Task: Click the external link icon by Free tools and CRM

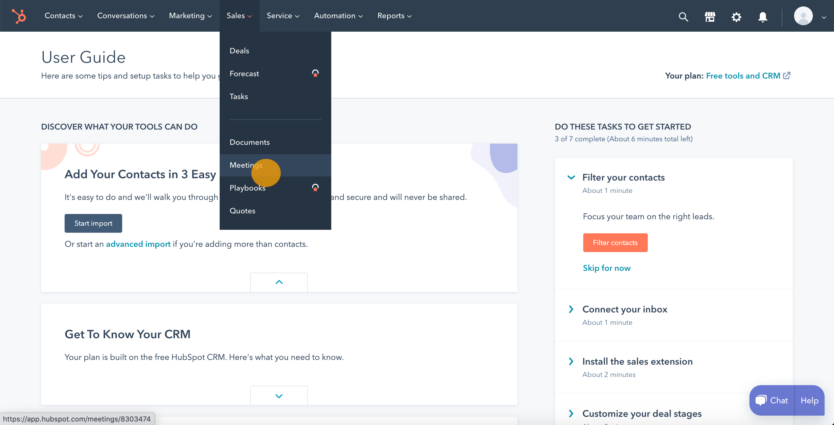Action: pos(787,76)
